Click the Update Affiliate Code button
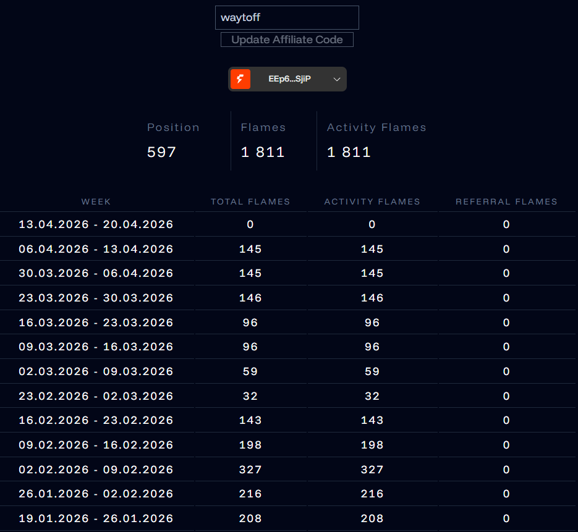Viewport: 578px width, 532px height. (x=287, y=40)
